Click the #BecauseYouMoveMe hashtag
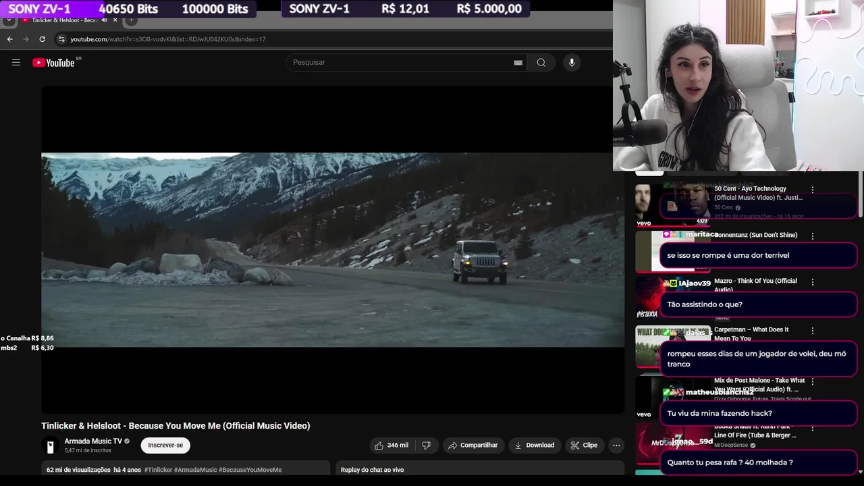This screenshot has height=486, width=864. point(250,470)
